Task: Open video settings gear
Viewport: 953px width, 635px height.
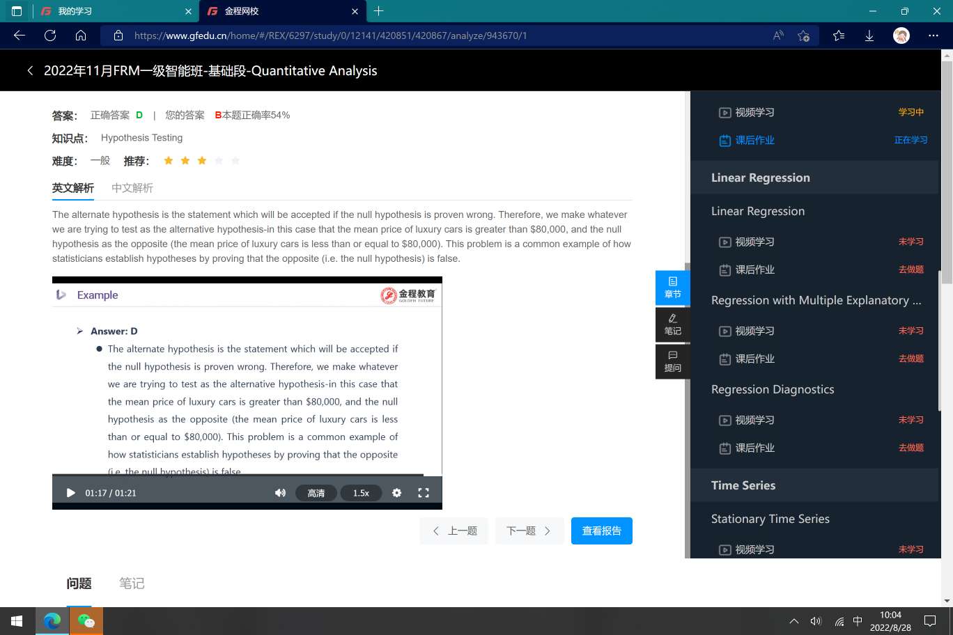Action: [x=396, y=493]
